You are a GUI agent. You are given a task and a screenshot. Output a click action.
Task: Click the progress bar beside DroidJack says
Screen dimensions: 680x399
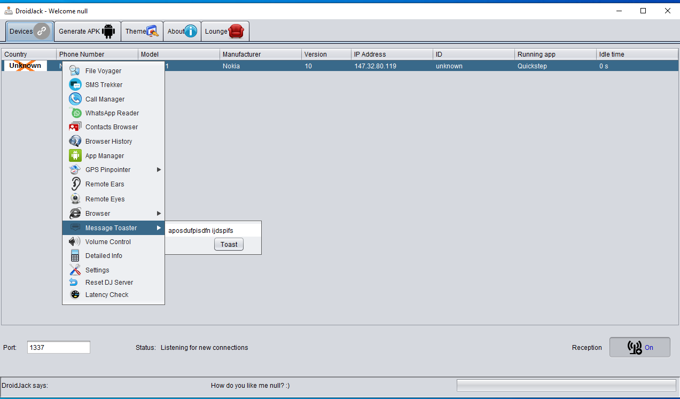tap(566, 386)
